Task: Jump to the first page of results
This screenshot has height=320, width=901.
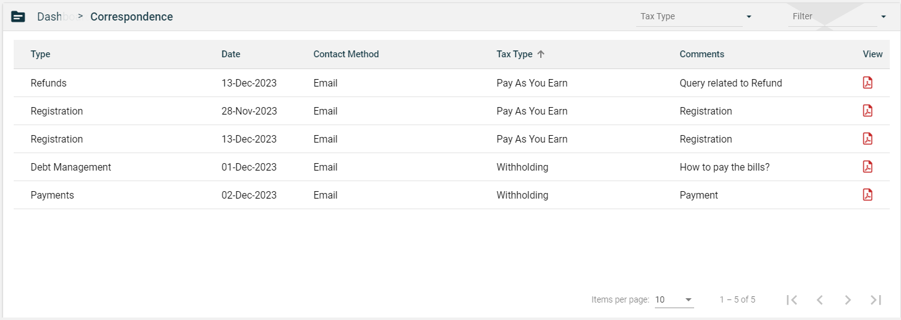Action: click(792, 299)
